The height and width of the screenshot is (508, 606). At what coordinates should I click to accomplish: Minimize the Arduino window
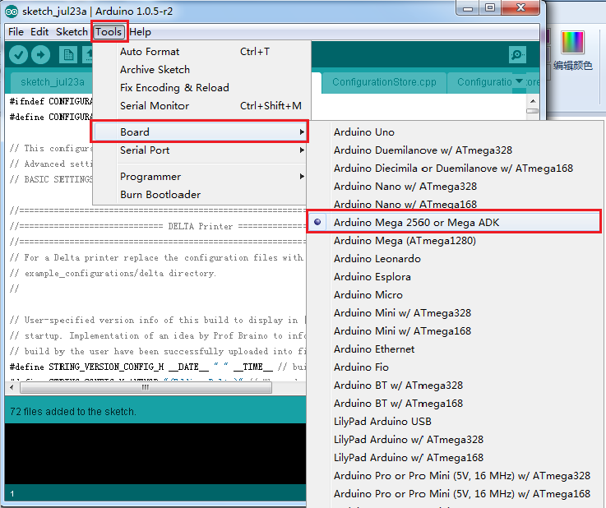point(468,8)
